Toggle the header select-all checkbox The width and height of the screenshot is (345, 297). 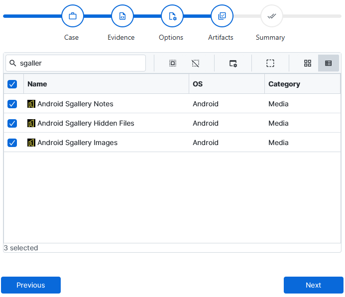tap(12, 84)
